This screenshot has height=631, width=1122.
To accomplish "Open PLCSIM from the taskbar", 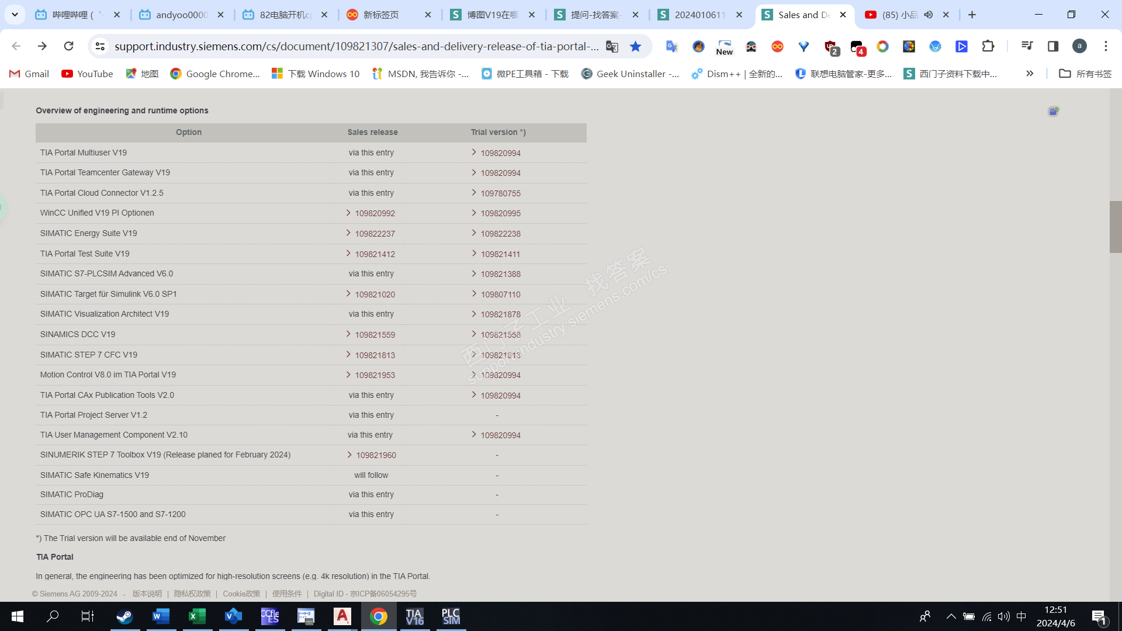I will [451, 616].
